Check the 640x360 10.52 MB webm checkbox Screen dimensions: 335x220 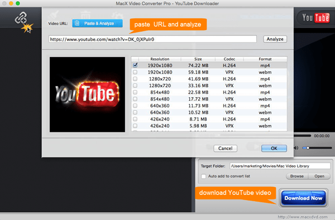pos(135,112)
